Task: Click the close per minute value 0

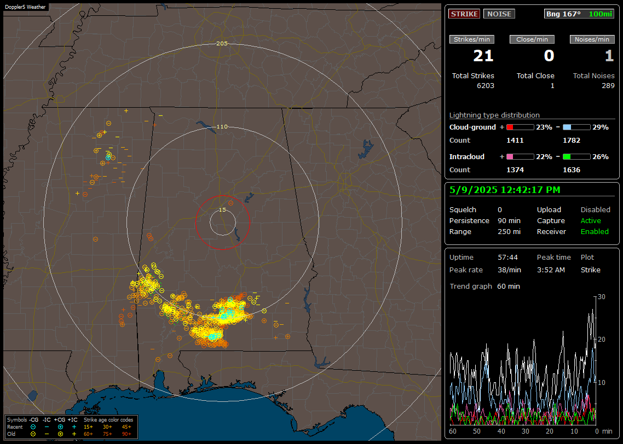Action: [x=549, y=56]
